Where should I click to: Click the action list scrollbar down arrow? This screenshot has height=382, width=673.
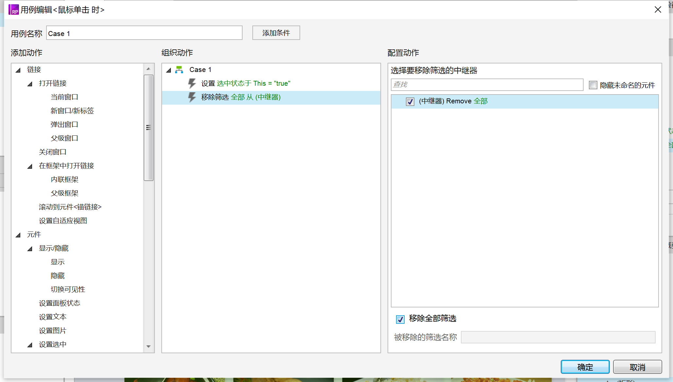click(148, 347)
